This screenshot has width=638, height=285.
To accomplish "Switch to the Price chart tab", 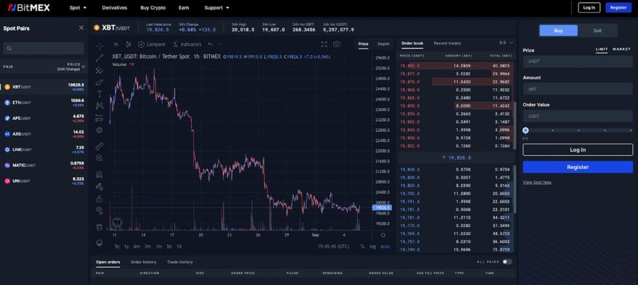I will [x=364, y=44].
